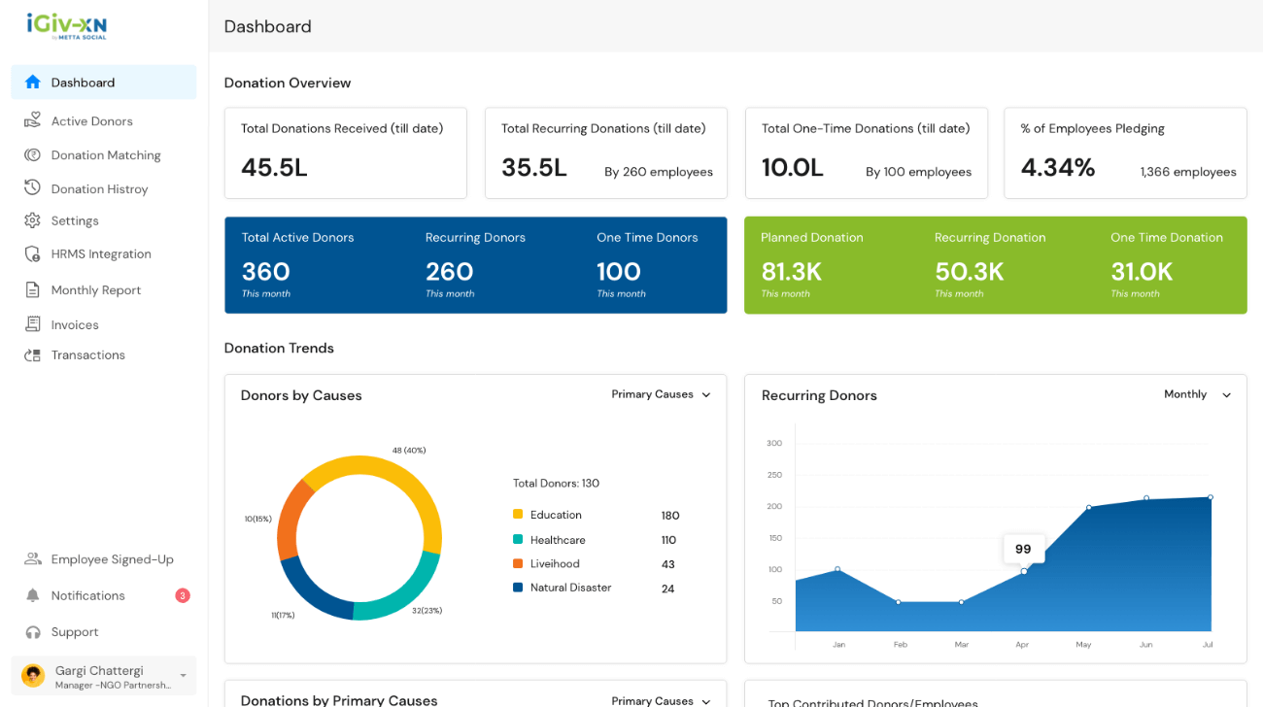Click the iGiv-XN logo
The height and width of the screenshot is (707, 1263).
tap(67, 26)
